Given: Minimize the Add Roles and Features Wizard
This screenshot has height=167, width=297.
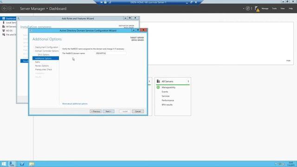Looking at the screenshot, I should pyautogui.click(x=125, y=18).
